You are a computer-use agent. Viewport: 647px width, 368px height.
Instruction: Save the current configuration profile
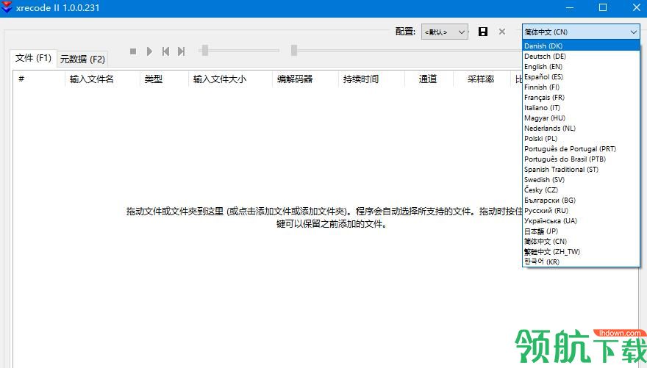pos(483,32)
